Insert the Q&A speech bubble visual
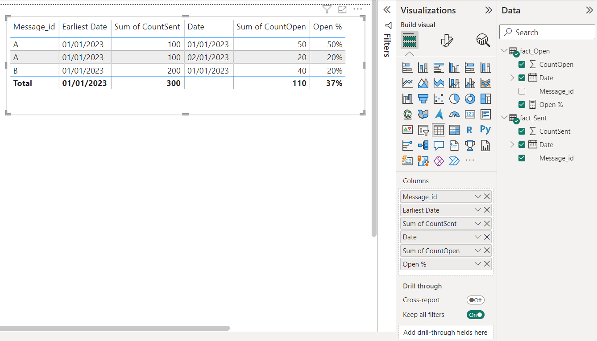597x341 pixels. point(439,145)
